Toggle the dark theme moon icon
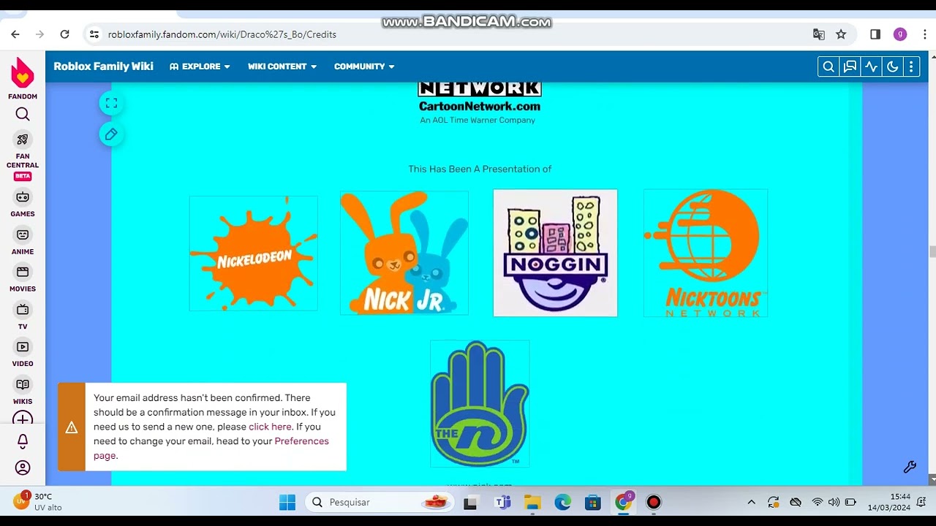 (x=892, y=66)
